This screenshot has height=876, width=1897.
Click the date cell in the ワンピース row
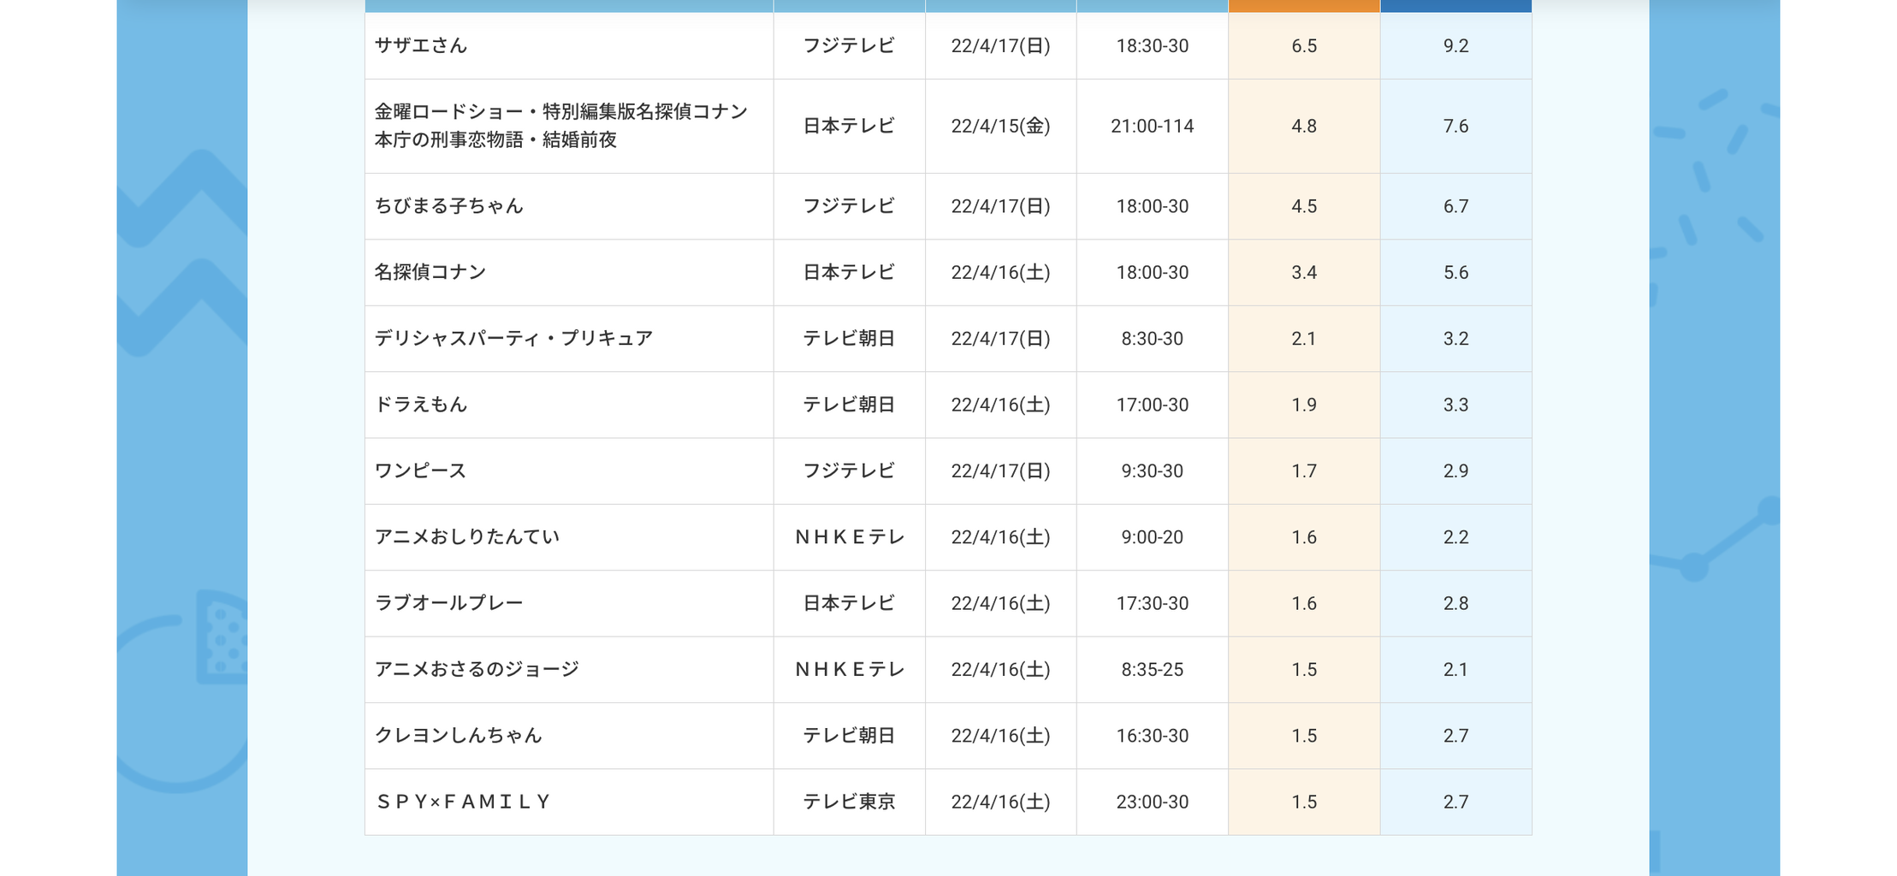tap(1000, 471)
